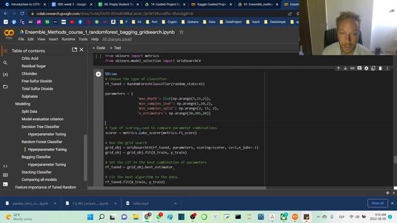Jump to Comparing all models section
The width and height of the screenshot is (397, 223).
click(39, 180)
